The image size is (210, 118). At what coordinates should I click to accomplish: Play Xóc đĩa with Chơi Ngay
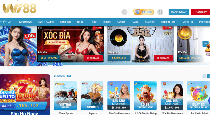(x=93, y=58)
